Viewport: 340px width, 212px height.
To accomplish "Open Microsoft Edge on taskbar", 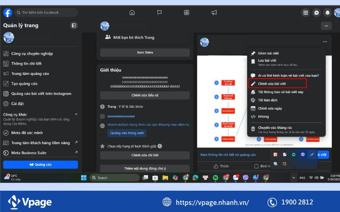I will 196,178.
